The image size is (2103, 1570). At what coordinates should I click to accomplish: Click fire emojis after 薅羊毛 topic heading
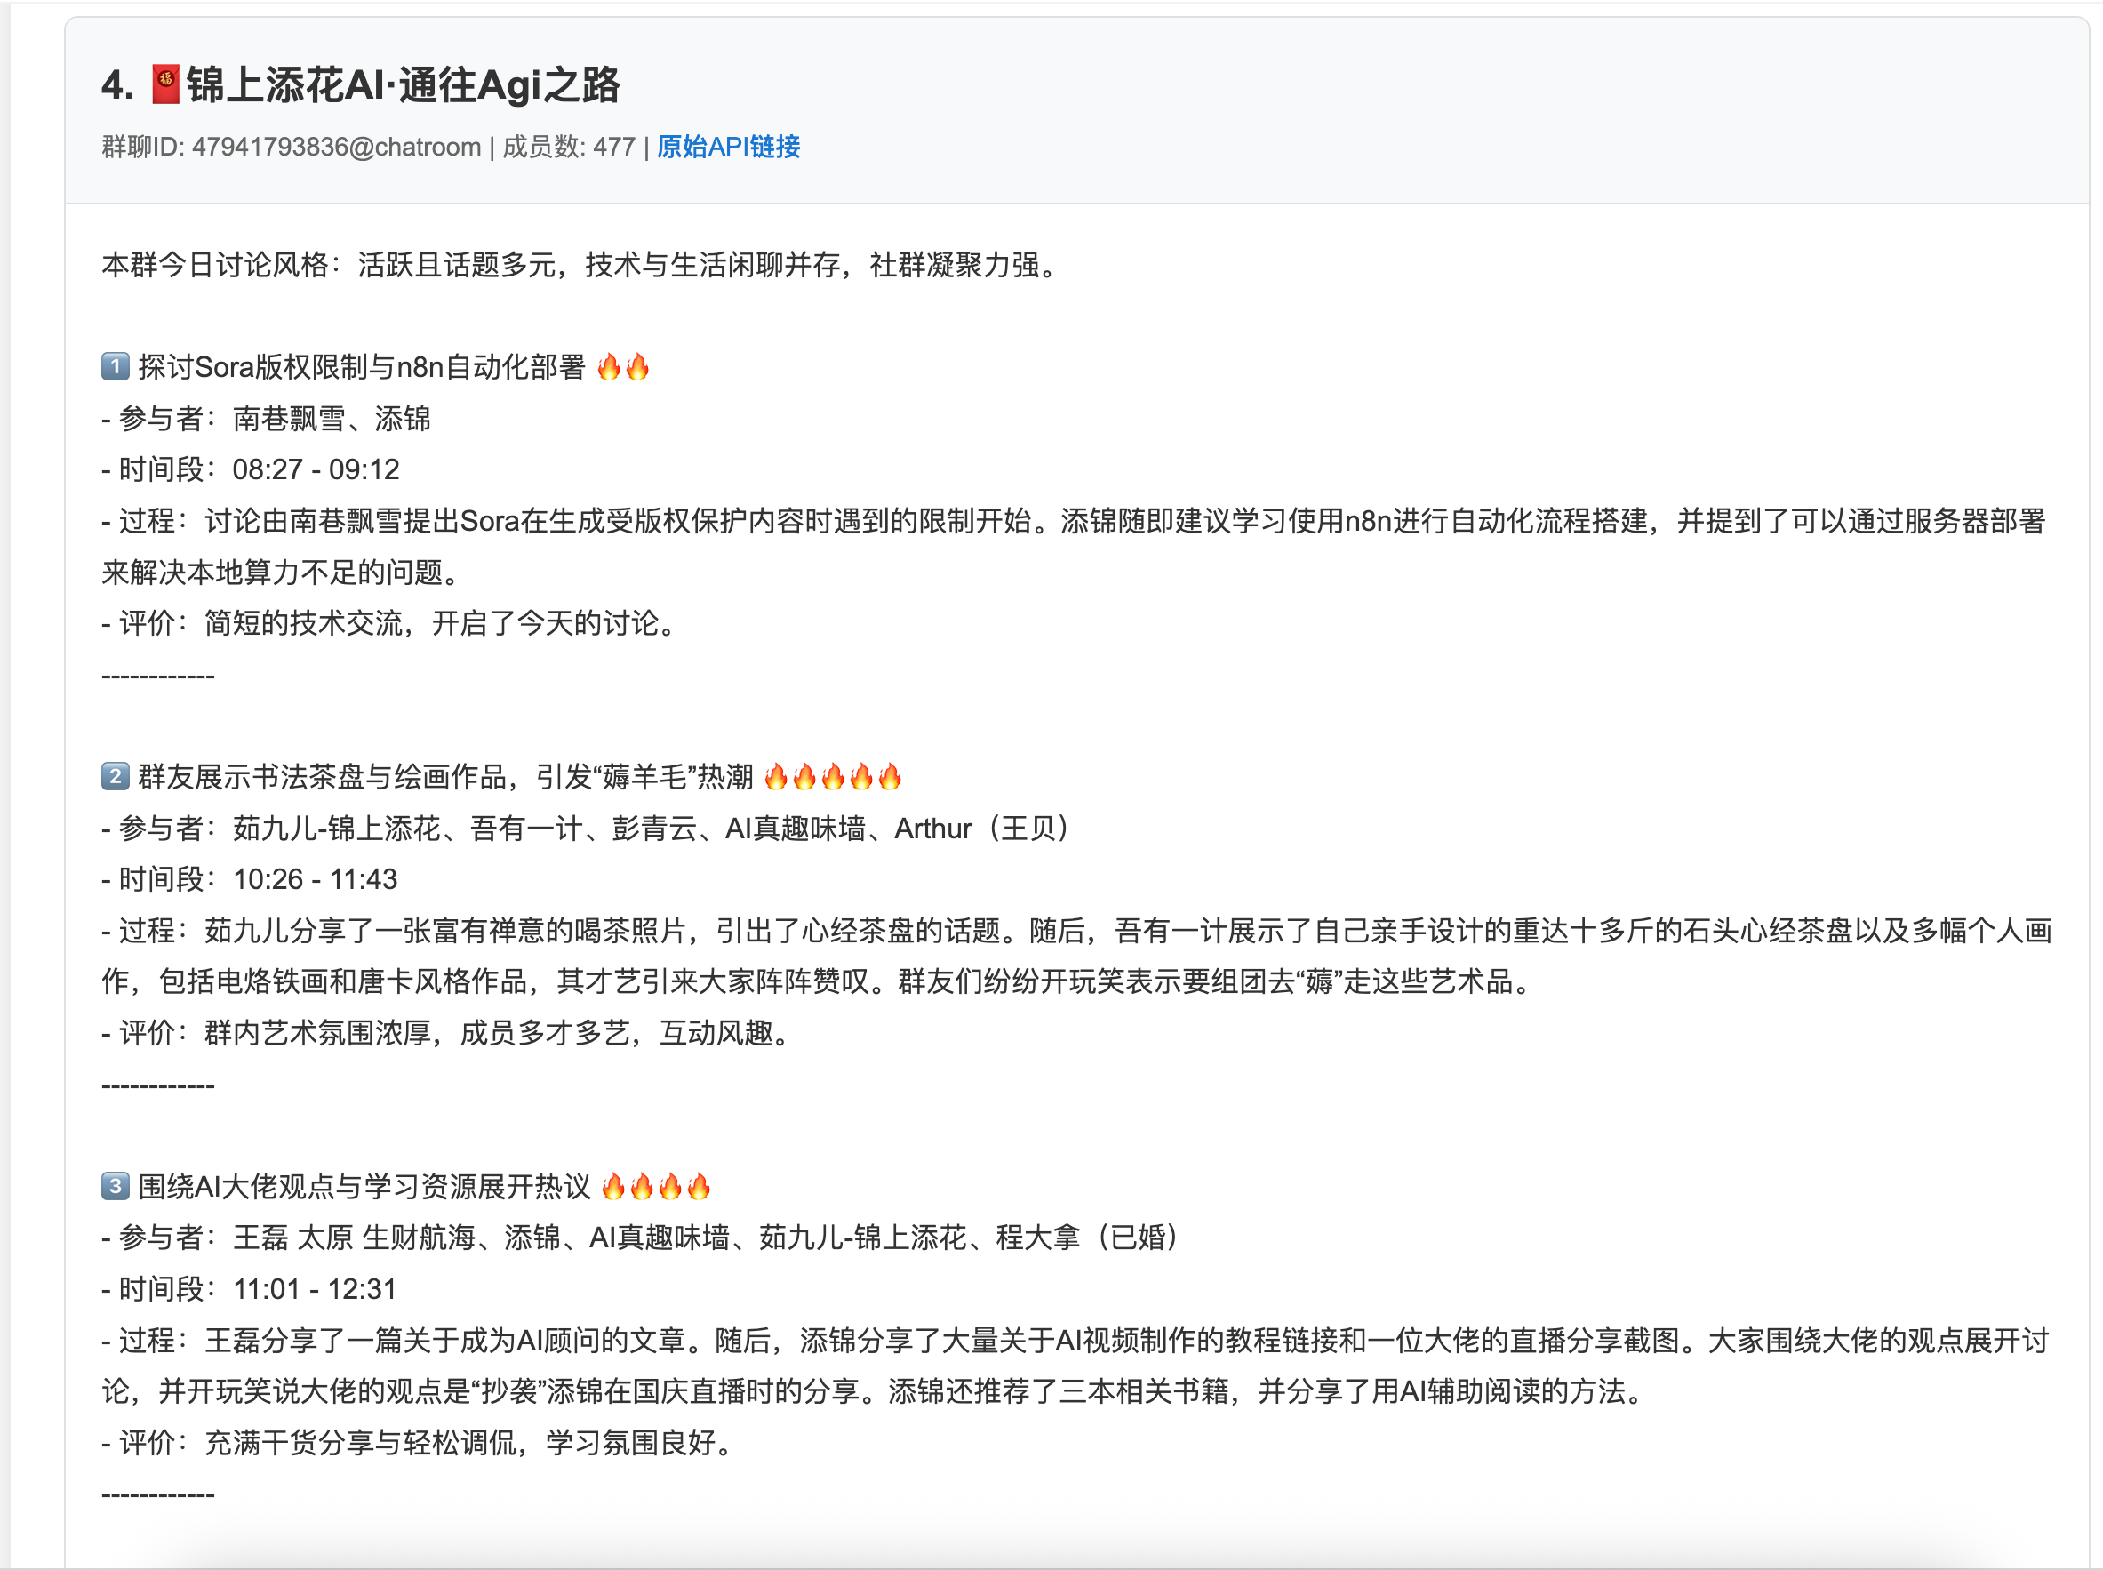click(x=833, y=776)
